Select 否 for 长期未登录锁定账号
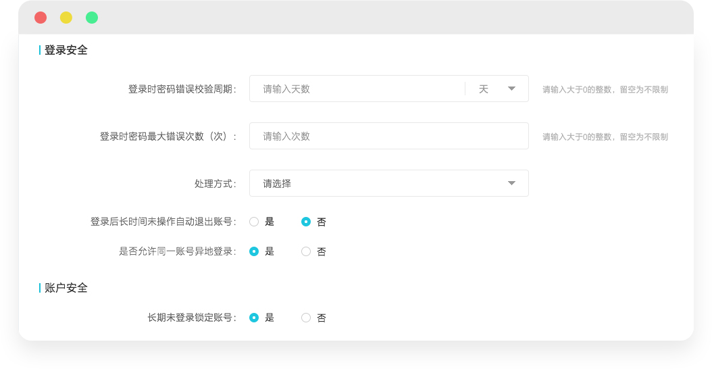 point(306,318)
